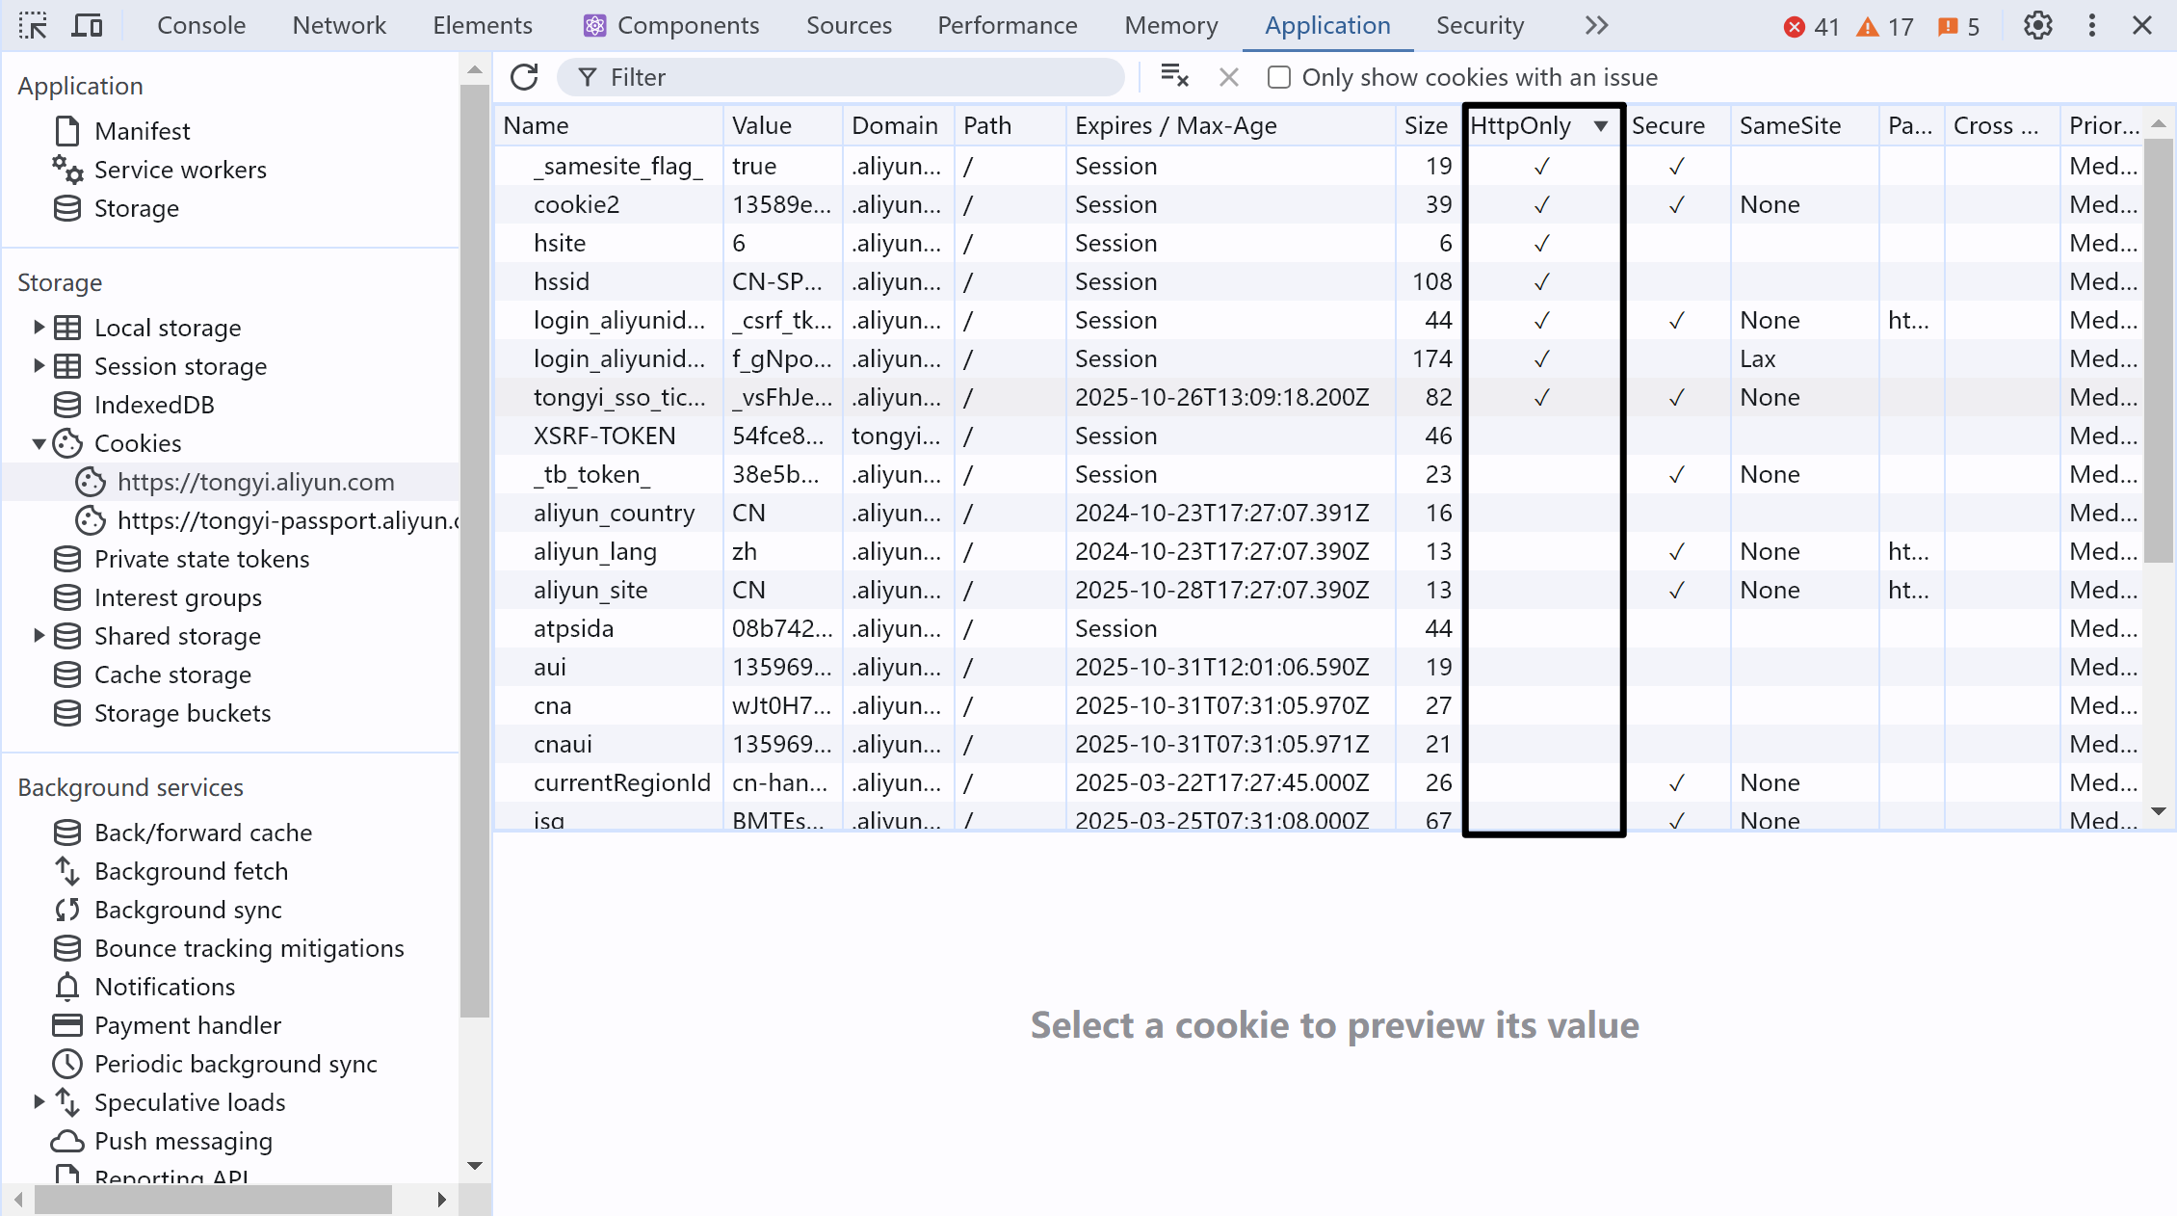
Task: Enable only show cookies with an issue
Action: (1279, 77)
